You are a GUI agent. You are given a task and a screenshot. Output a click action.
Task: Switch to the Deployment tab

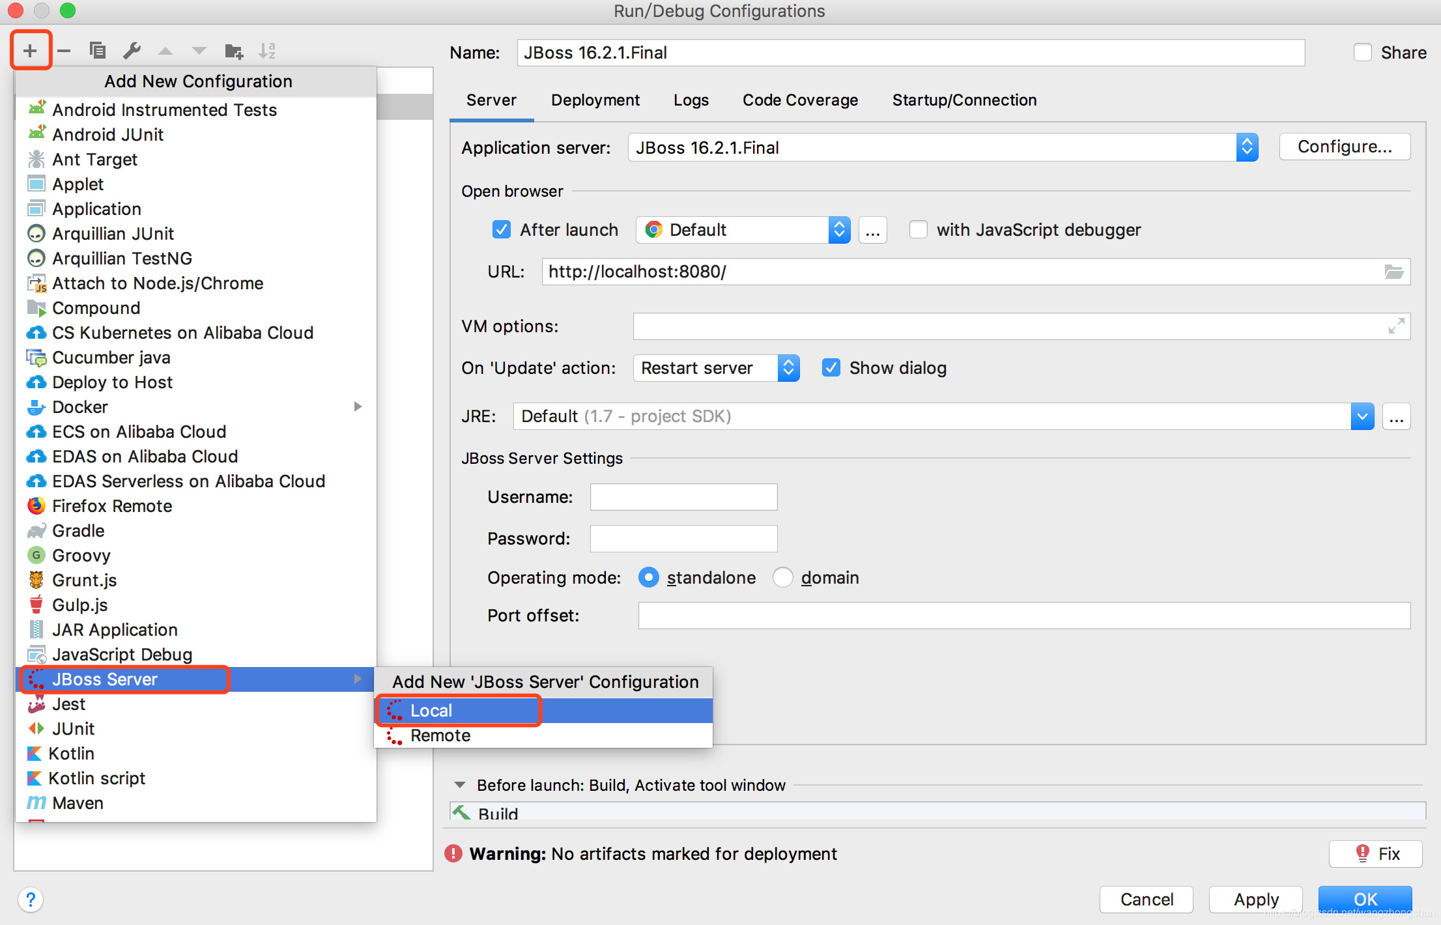[595, 100]
